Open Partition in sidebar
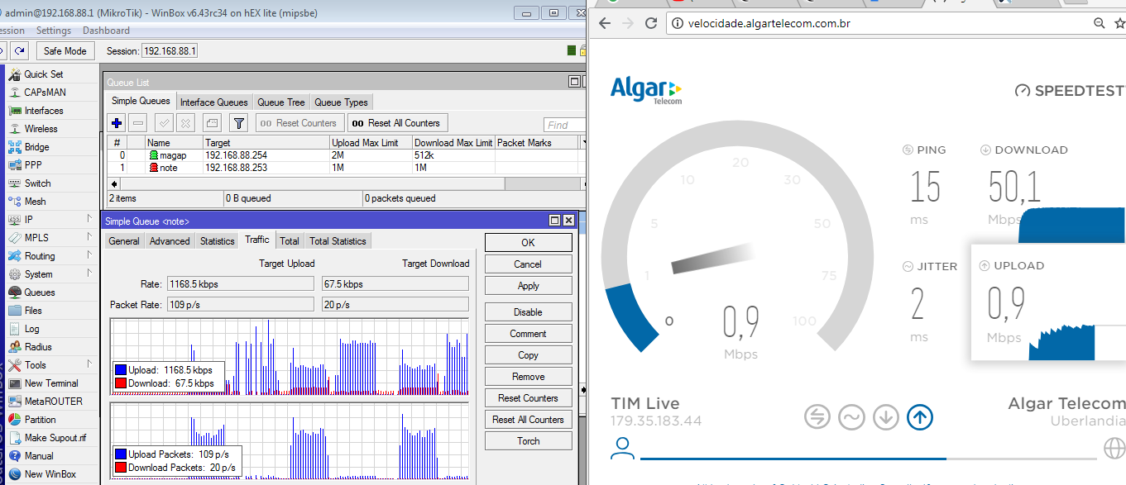1126x485 pixels. coord(40,420)
